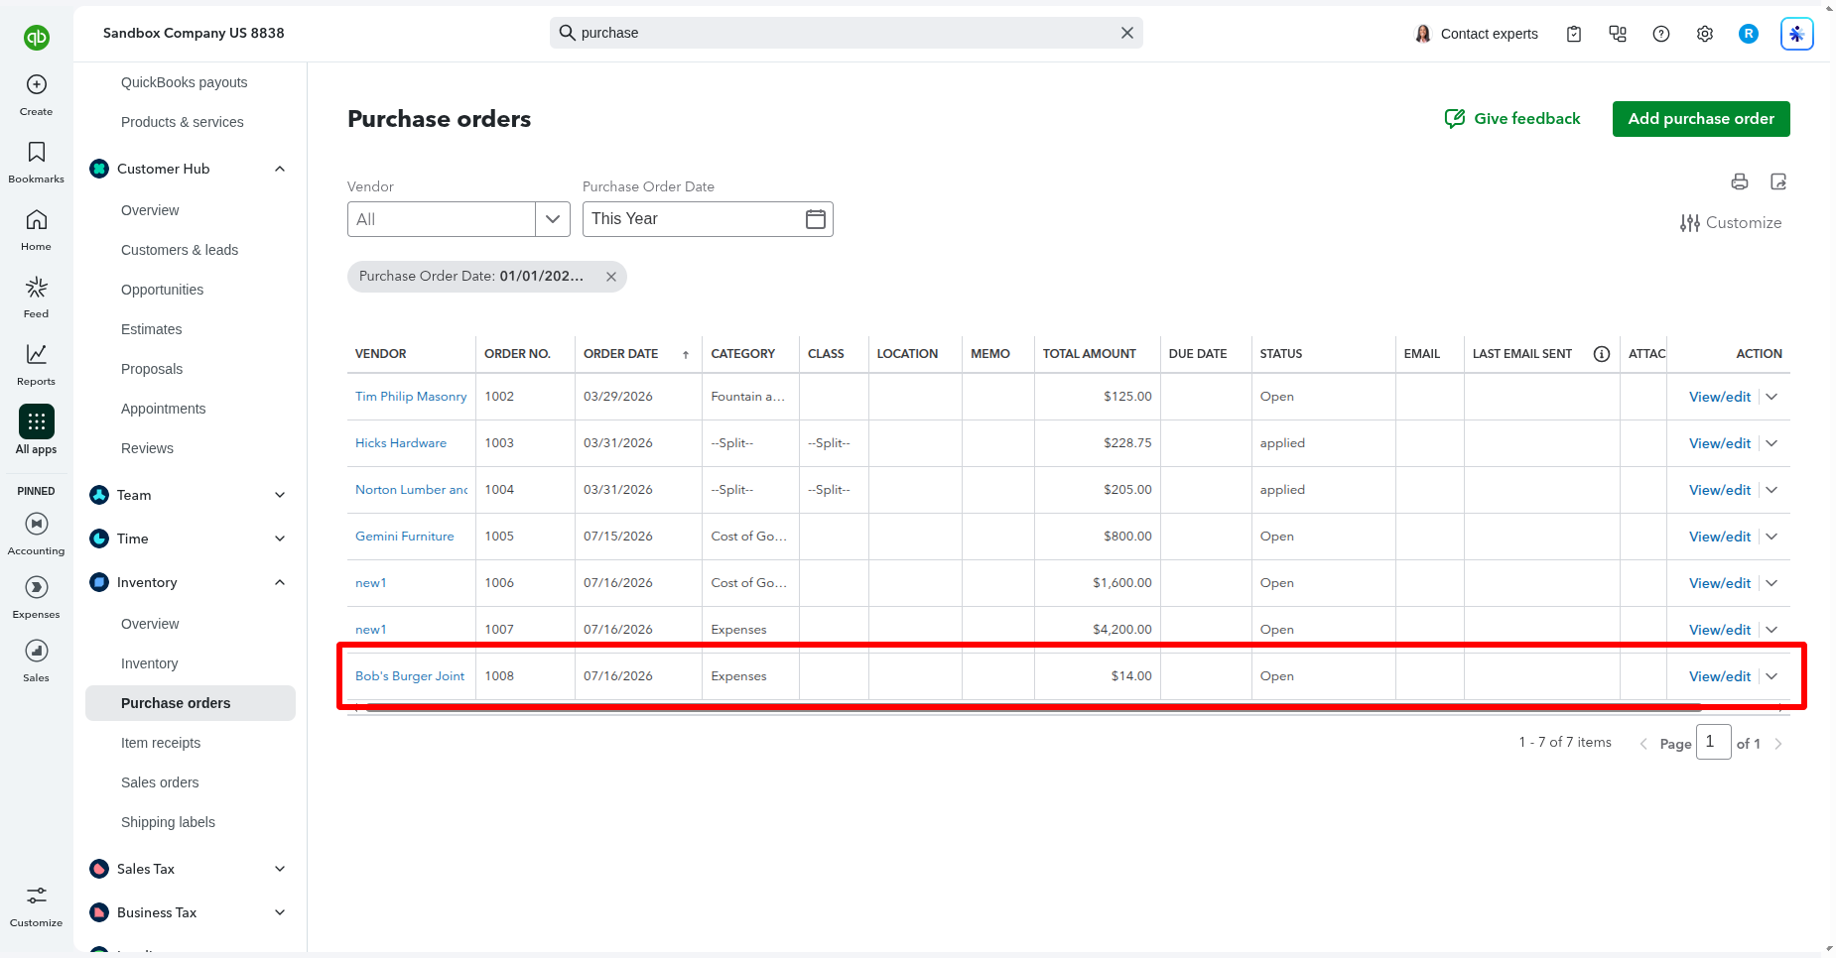Open Shipping labels in the sidebar
This screenshot has height=958, width=1836.
[x=168, y=822]
